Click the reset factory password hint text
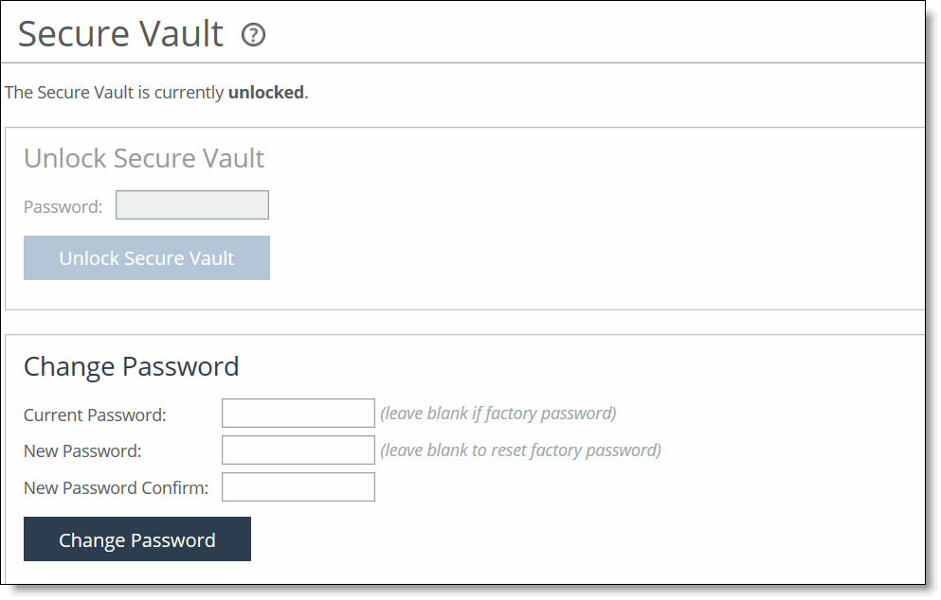 coord(522,450)
